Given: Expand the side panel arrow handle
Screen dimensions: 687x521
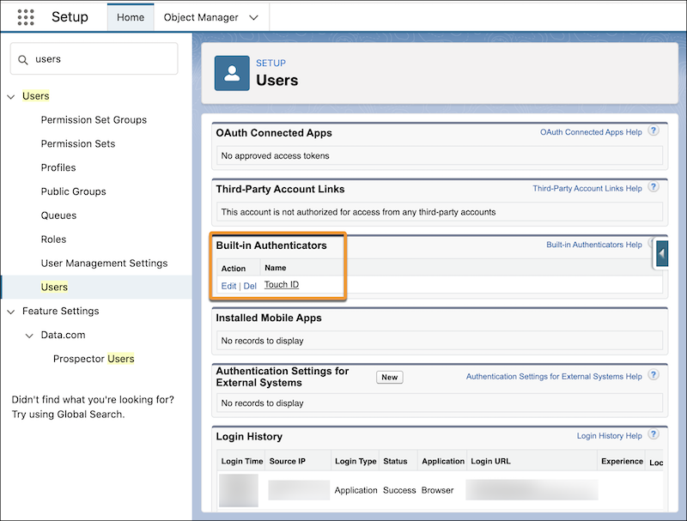Looking at the screenshot, I should [661, 253].
